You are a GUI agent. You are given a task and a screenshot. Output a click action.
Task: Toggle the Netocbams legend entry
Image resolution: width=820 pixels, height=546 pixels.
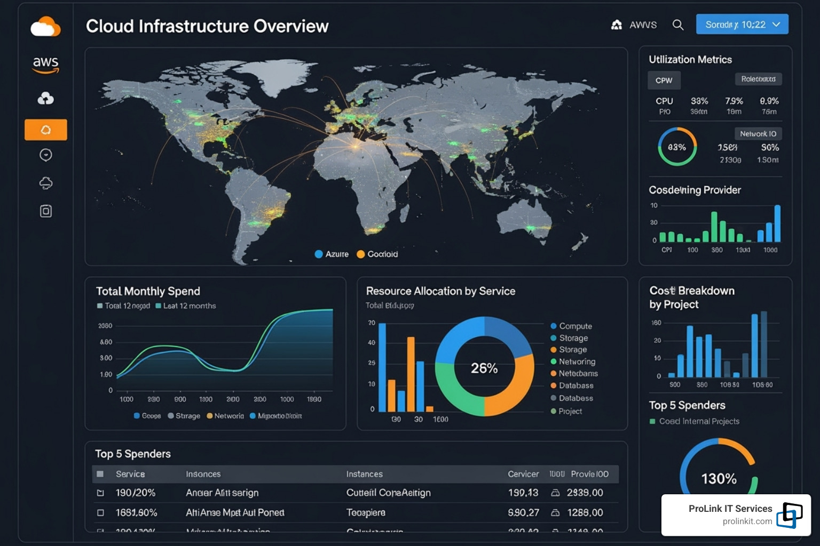click(574, 373)
